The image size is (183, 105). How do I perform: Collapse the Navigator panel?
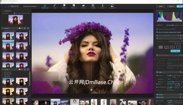[x=3, y=11]
